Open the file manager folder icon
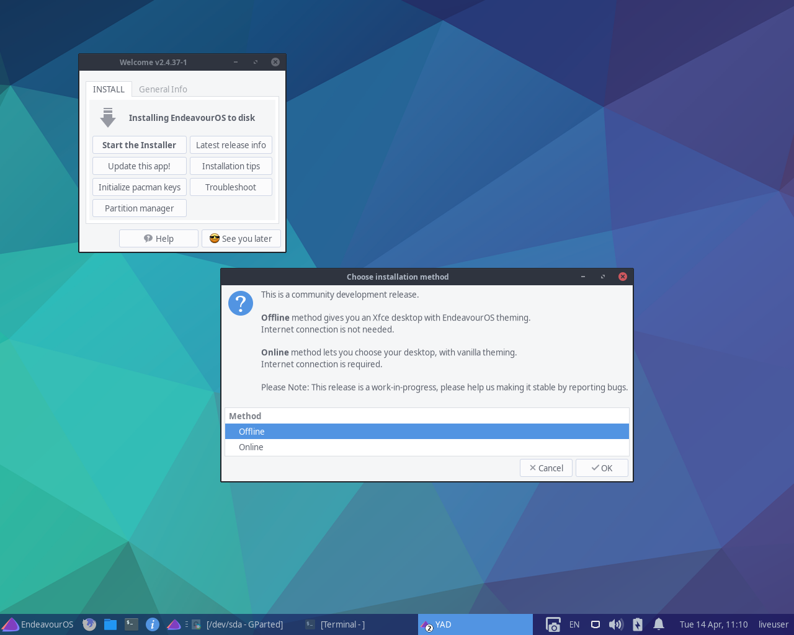 pos(110,624)
